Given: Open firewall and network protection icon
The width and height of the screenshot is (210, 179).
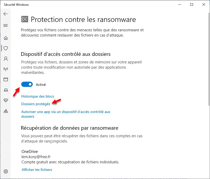Looking at the screenshot, I should coord(5,69).
